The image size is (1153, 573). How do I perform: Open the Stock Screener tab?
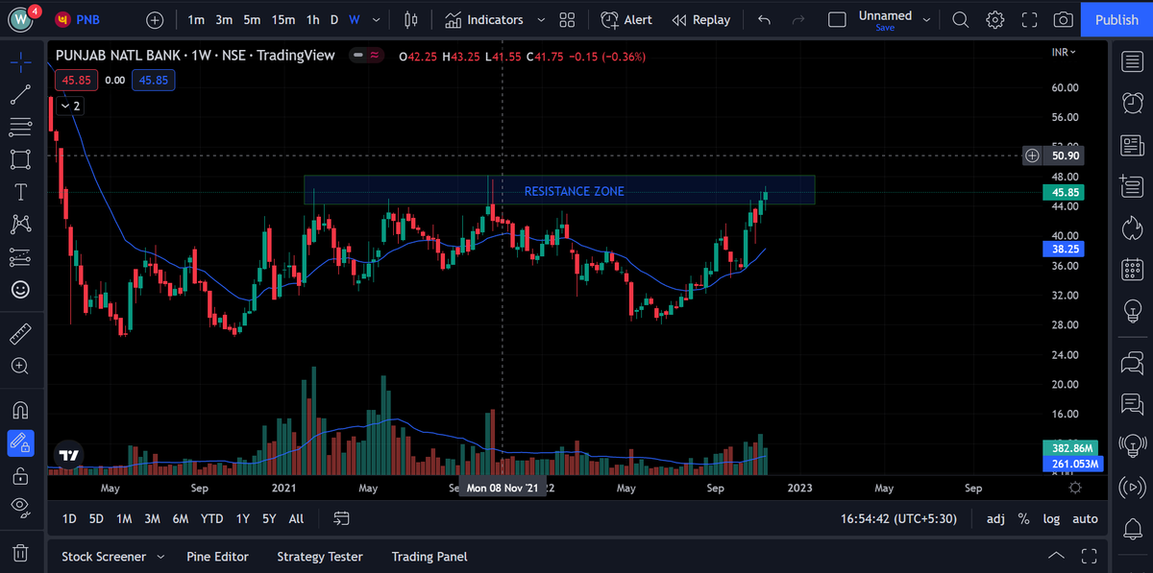pyautogui.click(x=104, y=557)
